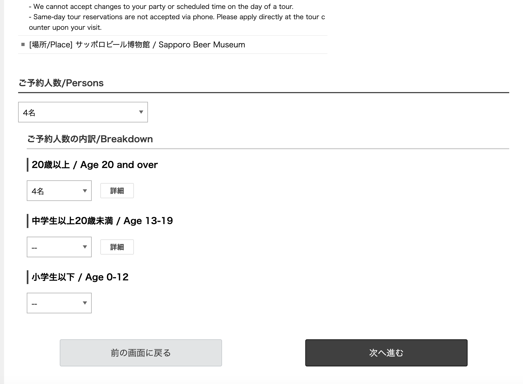Click the ご予約人数/Persons section heading

point(61,83)
